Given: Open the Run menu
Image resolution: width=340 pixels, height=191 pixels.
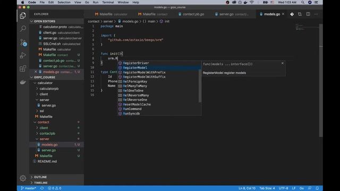Looking at the screenshot, I should pyautogui.click(x=96, y=2).
